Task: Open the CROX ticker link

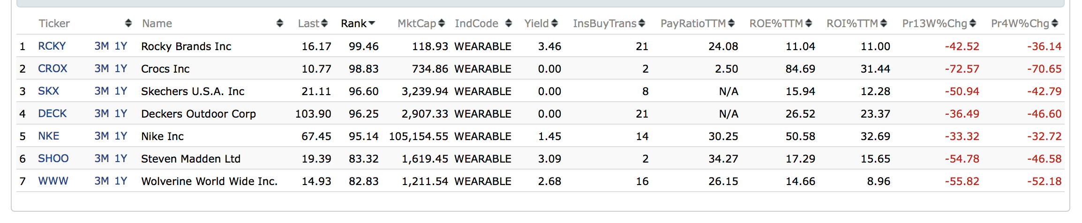Action: [53, 69]
